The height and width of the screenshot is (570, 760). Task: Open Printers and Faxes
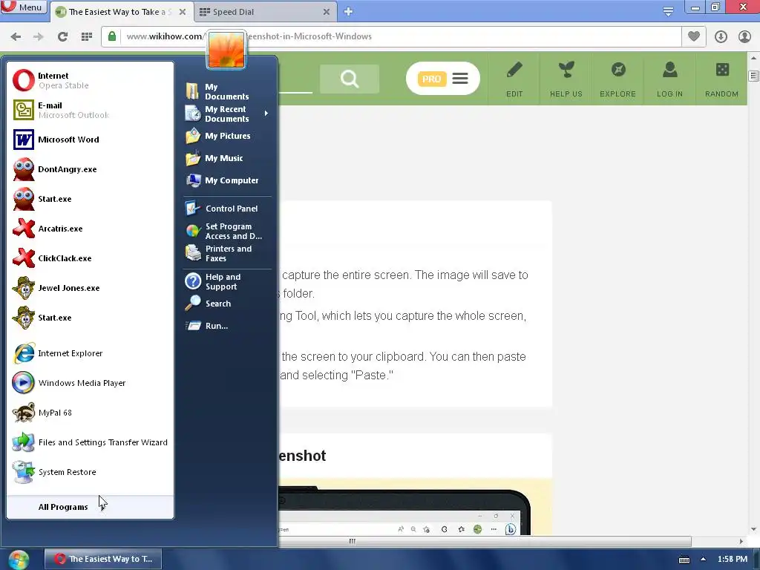(x=227, y=253)
